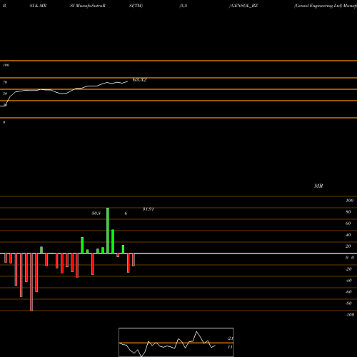Click the -40 label on MR axis
Image resolution: width=357 pixels, height=357 pixels.
348,281
